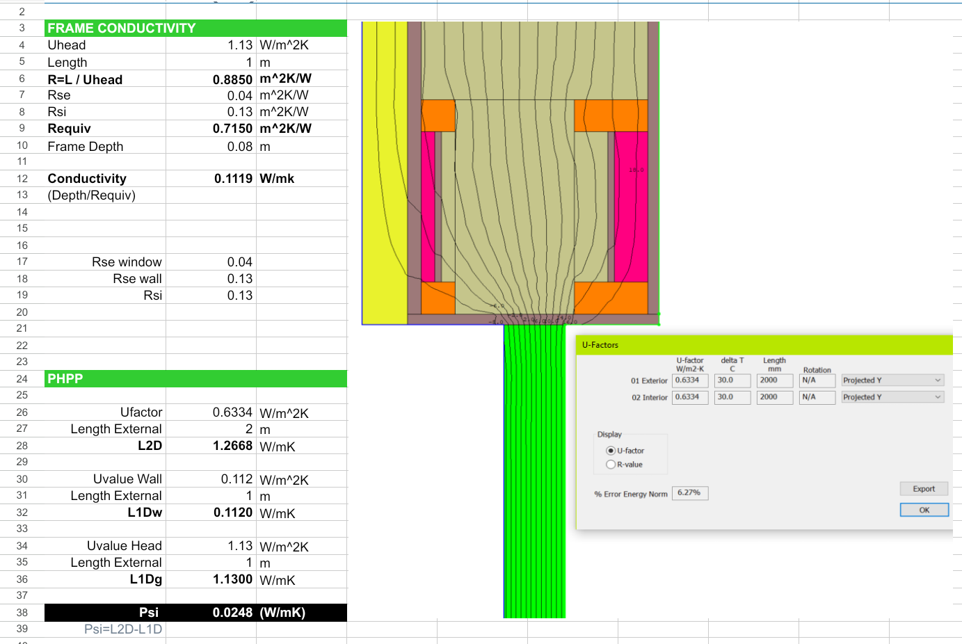Viewport: 962px width, 644px height.
Task: Click the U-Factors dialog title bar
Action: [764, 345]
